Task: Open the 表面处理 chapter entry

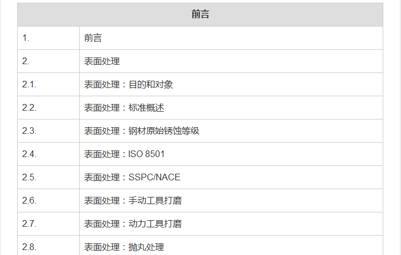Action: [x=102, y=61]
